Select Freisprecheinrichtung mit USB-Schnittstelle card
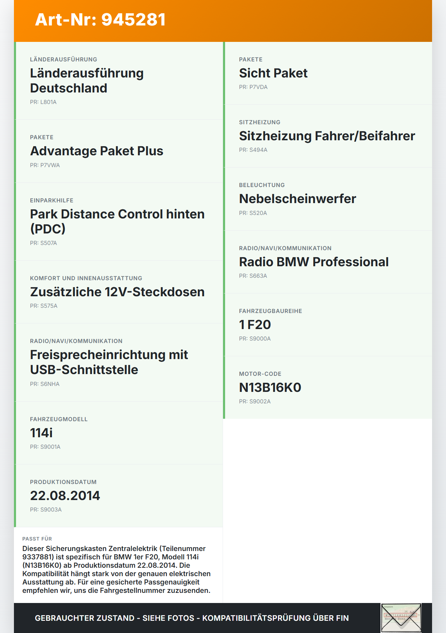The height and width of the screenshot is (633, 446). point(118,362)
